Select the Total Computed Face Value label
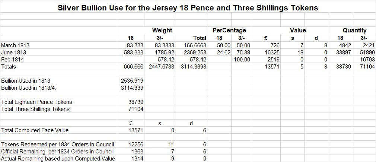The width and height of the screenshot is (376, 162). click(x=35, y=130)
